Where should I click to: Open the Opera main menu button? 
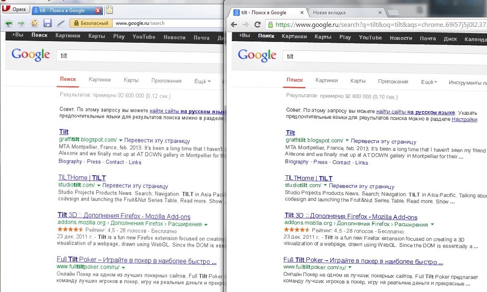(x=15, y=9)
